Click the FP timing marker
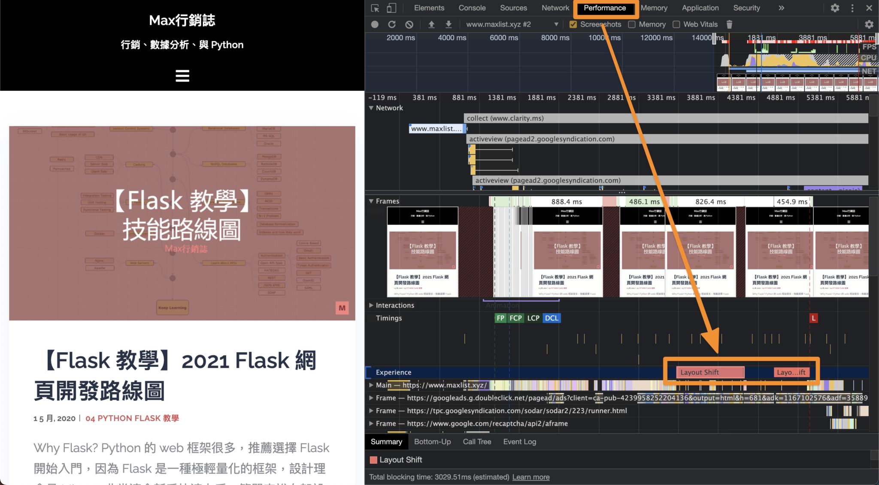The width and height of the screenshot is (879, 485). click(x=500, y=318)
